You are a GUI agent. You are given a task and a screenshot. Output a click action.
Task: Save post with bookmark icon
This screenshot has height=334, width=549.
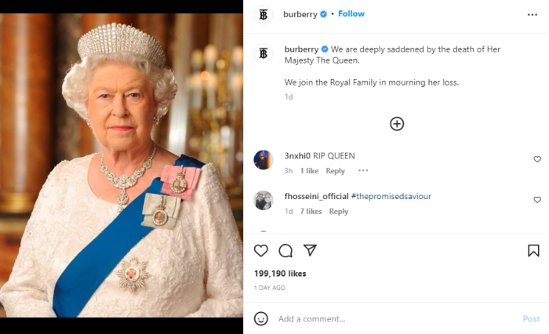pyautogui.click(x=533, y=251)
